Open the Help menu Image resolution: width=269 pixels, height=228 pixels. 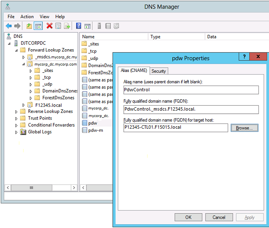(60, 17)
